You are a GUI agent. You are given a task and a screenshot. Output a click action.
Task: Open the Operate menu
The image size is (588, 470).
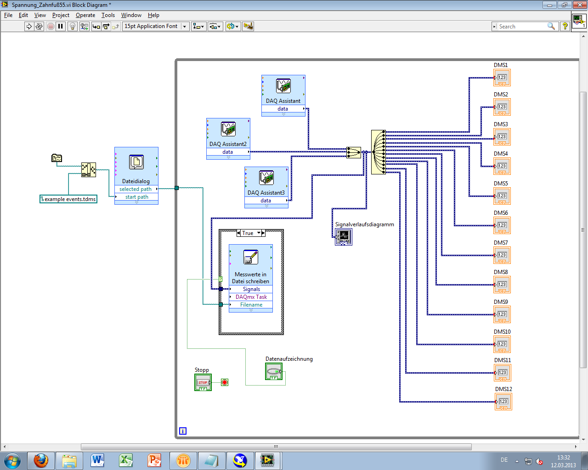pyautogui.click(x=85, y=15)
